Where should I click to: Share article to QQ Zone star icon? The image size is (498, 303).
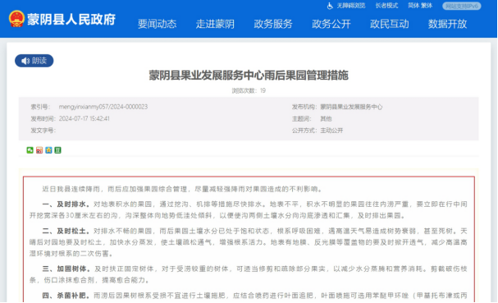(48, 150)
